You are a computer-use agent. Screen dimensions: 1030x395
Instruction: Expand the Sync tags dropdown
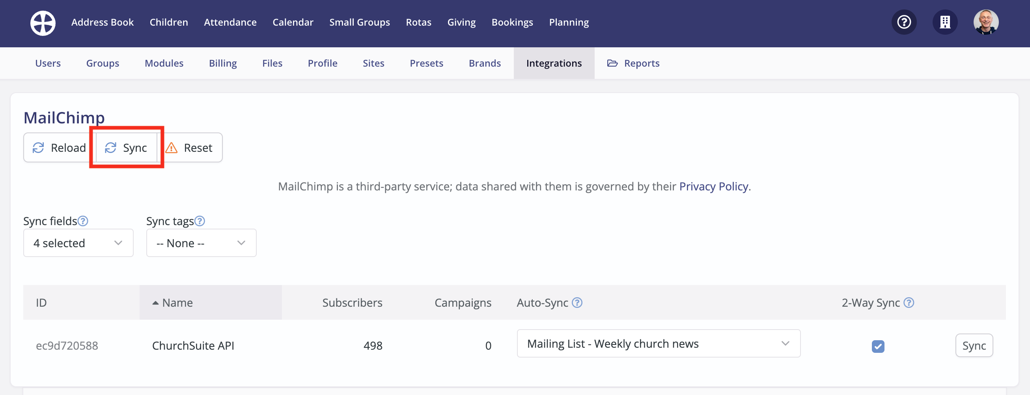click(201, 243)
